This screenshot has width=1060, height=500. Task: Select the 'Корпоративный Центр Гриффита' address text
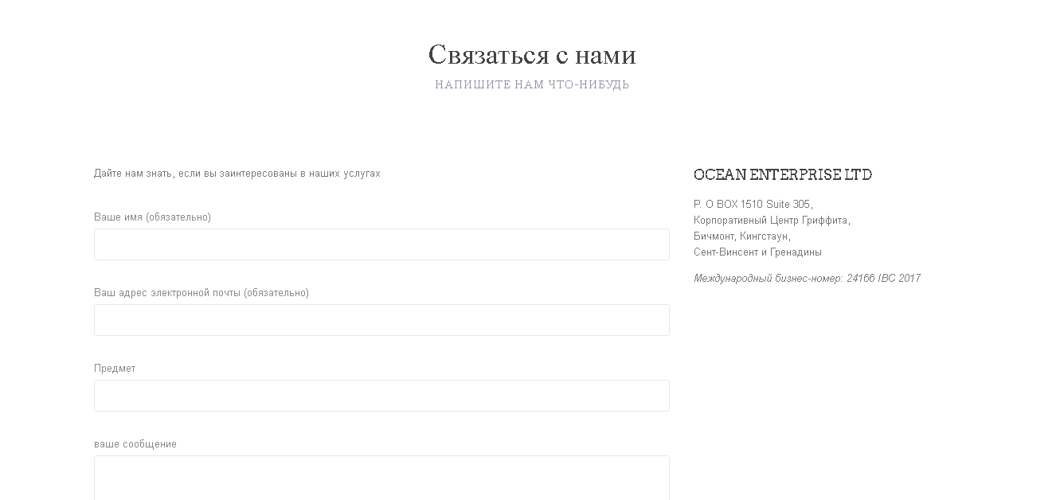click(x=773, y=220)
